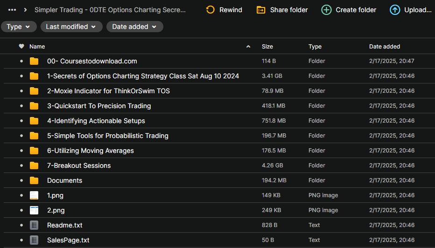Click the Rewind circular arrow icon
Screen dimensions: 435x248
point(210,10)
